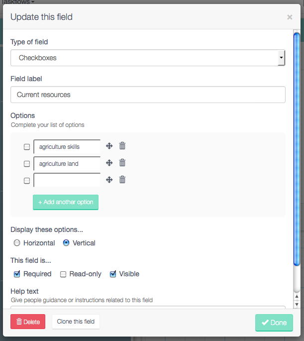The height and width of the screenshot is (341, 304).
Task: Open the Type of field dropdown
Action: click(148, 58)
